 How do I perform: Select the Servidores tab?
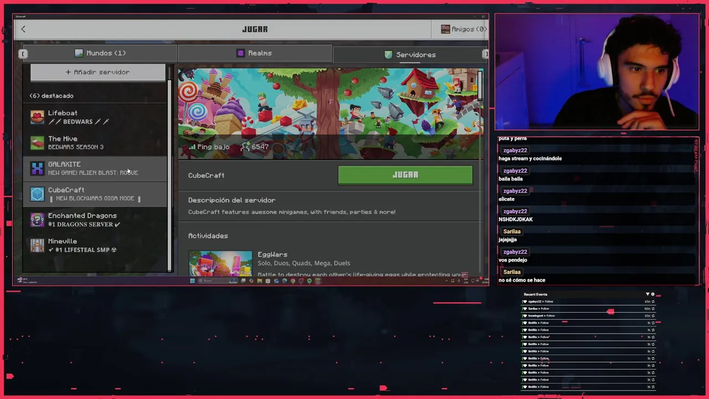[x=410, y=54]
